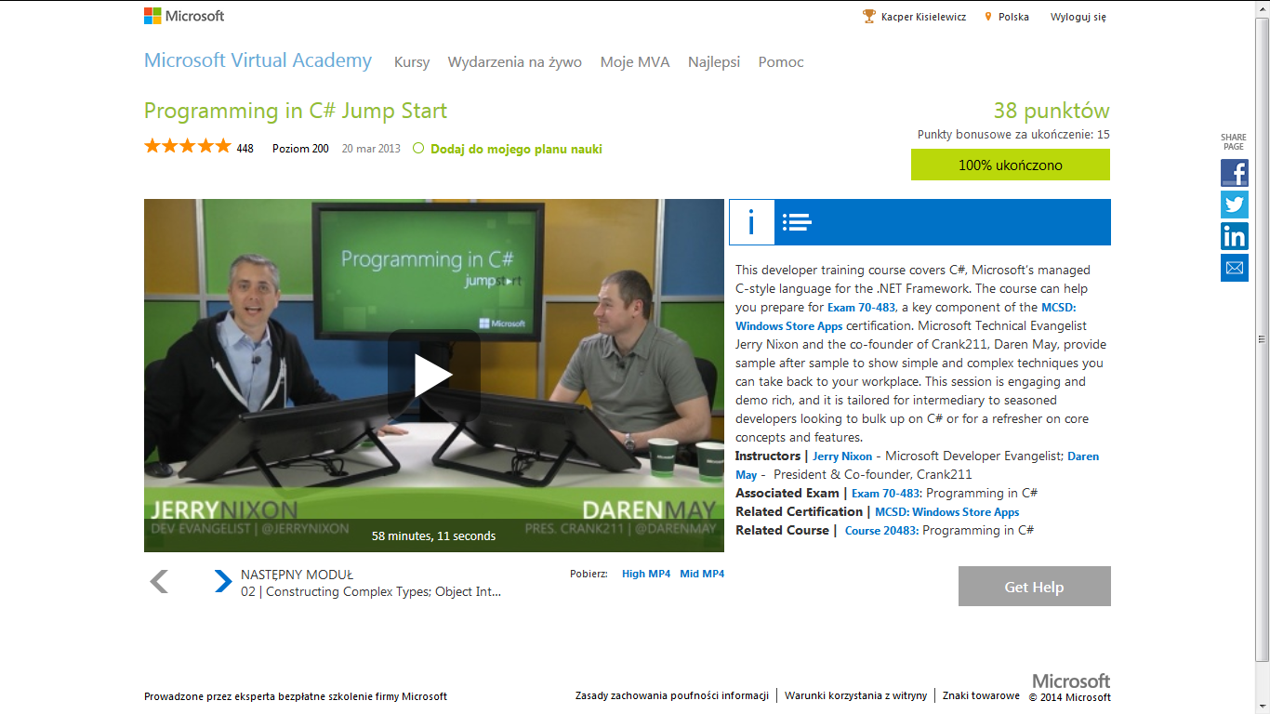Share page on LinkedIn icon
Screen dimensions: 1270x714
(x=1234, y=236)
